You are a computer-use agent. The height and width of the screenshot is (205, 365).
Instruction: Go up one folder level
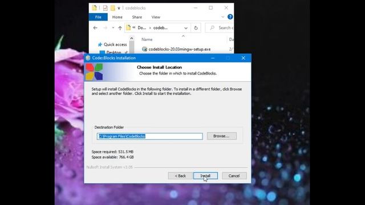pos(120,28)
